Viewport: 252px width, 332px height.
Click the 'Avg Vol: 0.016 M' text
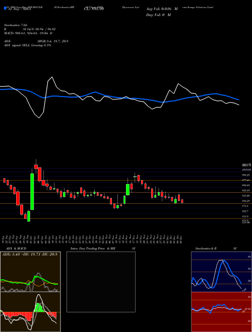coord(162,9)
